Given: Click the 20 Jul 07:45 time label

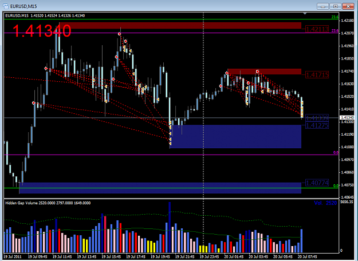Looking at the screenshot, I should click(x=308, y=256).
